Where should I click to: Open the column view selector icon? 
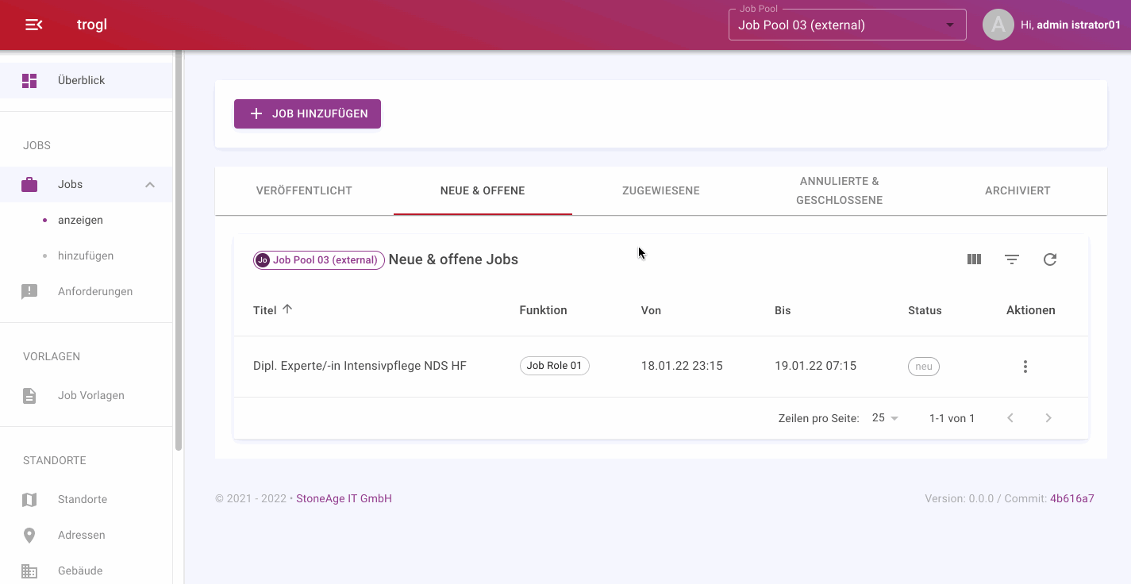click(974, 259)
